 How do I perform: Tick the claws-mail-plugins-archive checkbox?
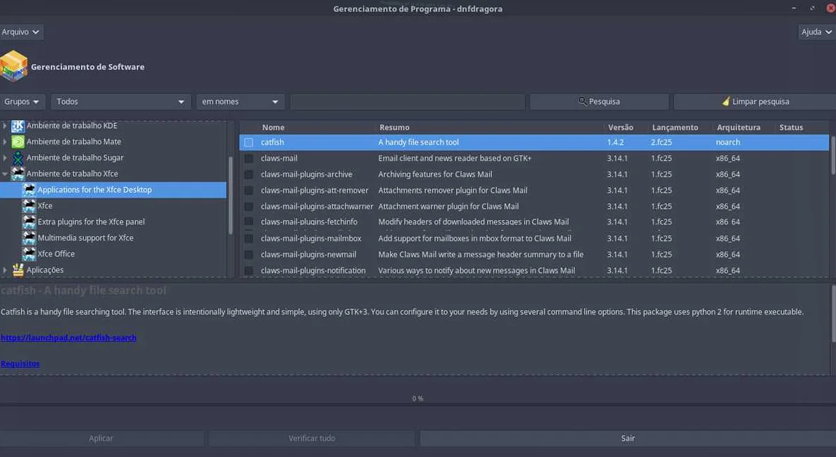coord(248,174)
